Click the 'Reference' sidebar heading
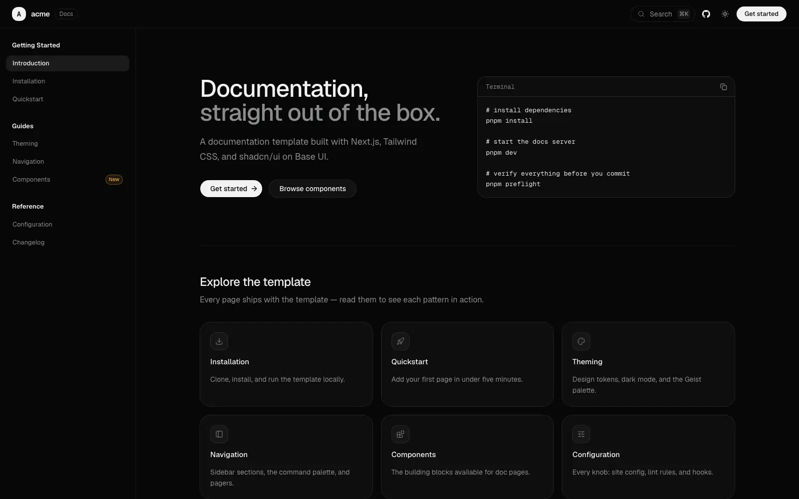 [28, 207]
